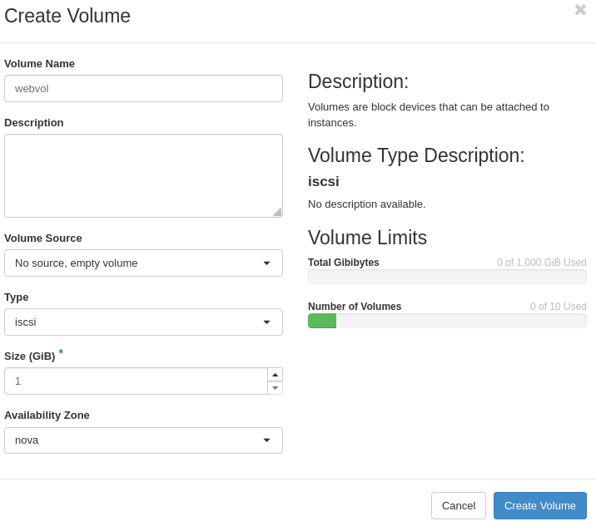Click the Volume Limits heading
The image size is (596, 526).
(367, 238)
